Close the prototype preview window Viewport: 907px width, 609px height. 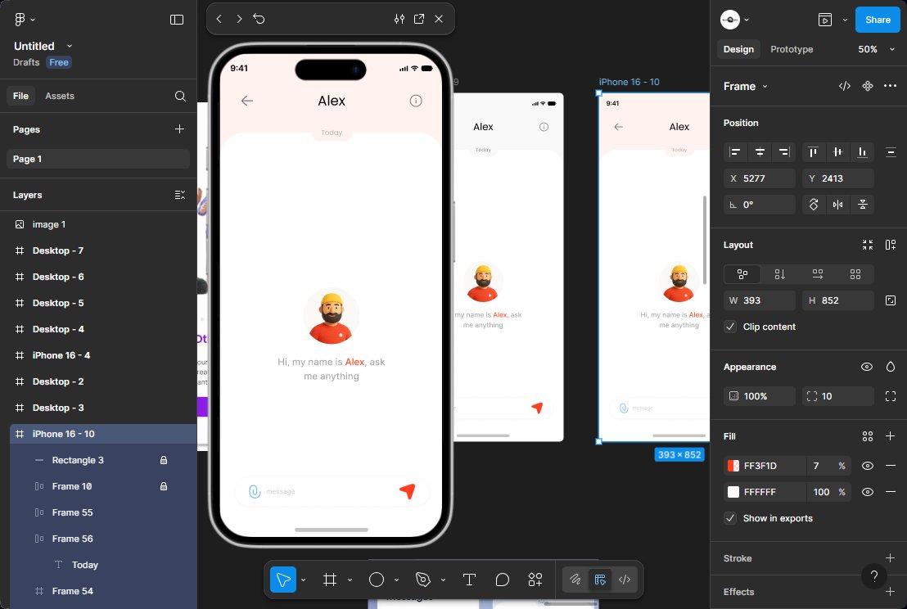click(x=439, y=19)
